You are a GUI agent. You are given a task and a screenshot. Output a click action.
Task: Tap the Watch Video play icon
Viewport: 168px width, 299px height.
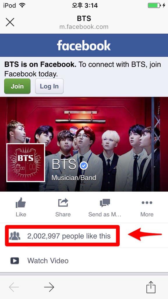click(x=15, y=261)
